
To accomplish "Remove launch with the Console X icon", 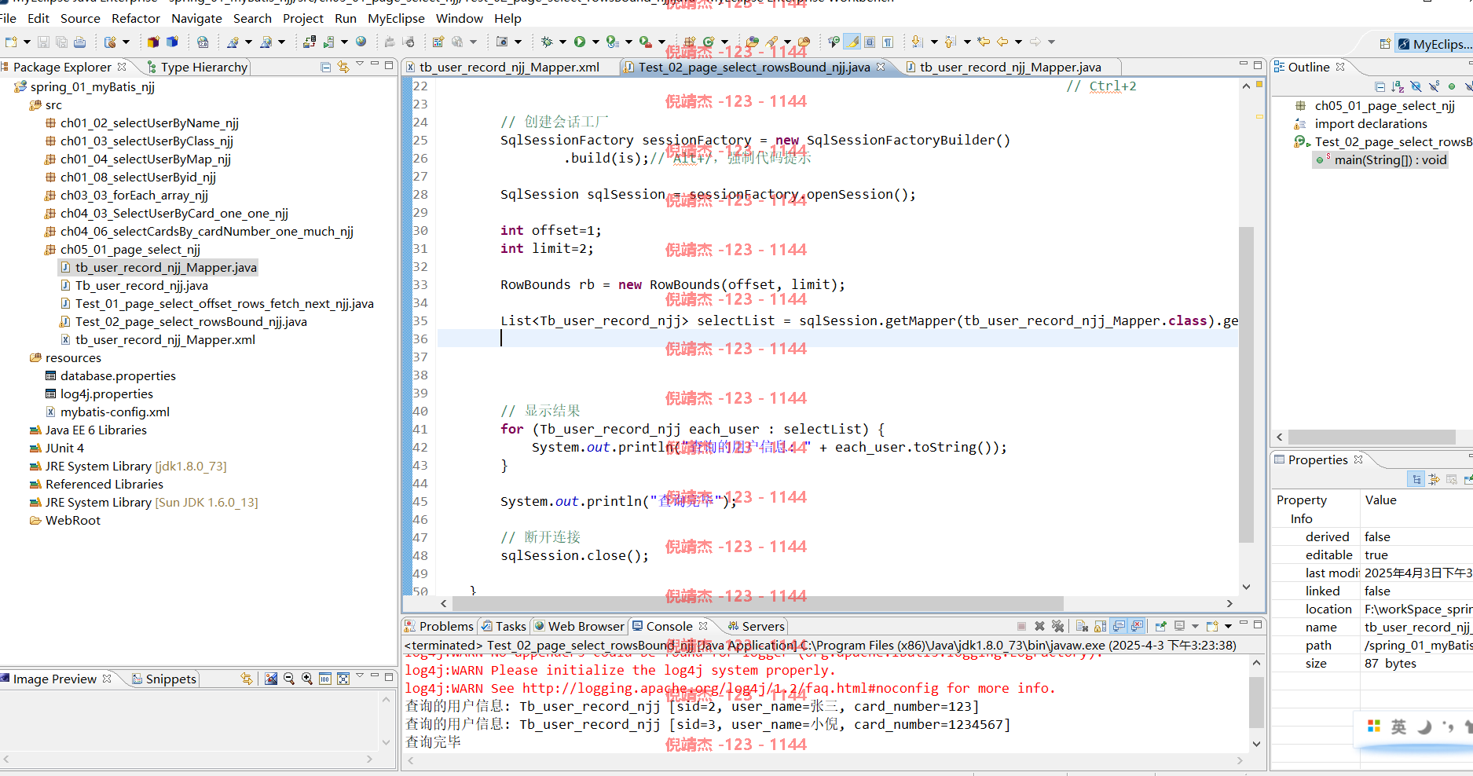I will tap(1039, 626).
